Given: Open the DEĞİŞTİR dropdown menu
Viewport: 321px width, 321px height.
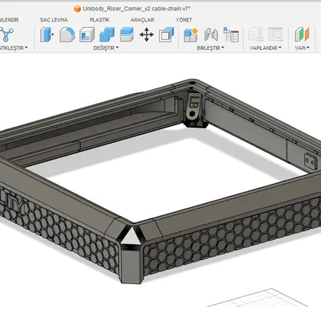Looking at the screenshot, I should point(106,48).
